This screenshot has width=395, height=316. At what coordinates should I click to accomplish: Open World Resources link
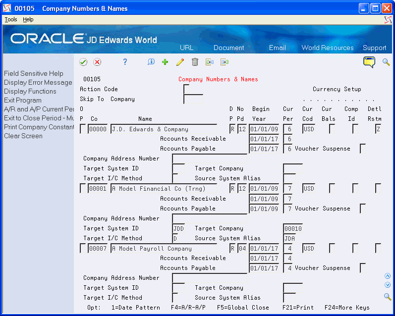pyautogui.click(x=328, y=48)
